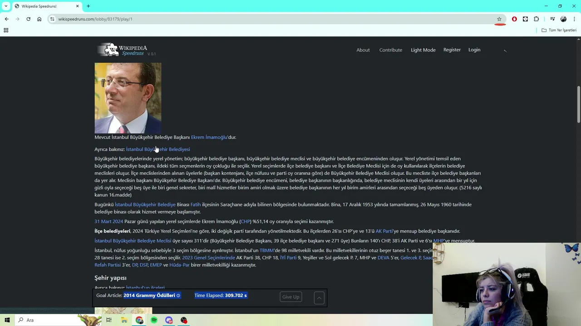Close the Wikipedia Speedruns tab
Image resolution: width=581 pixels, height=326 pixels.
click(77, 6)
